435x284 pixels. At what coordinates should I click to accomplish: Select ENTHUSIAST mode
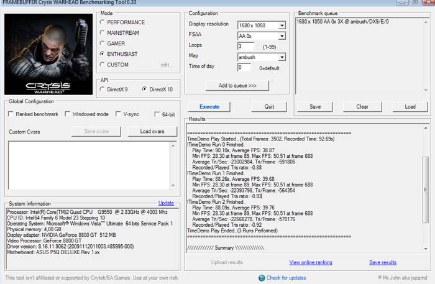coord(102,54)
